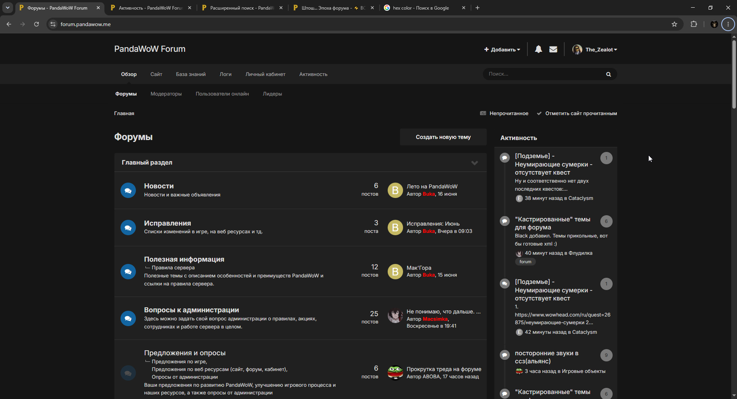Bookmark this page with star icon
The image size is (737, 399).
pyautogui.click(x=674, y=24)
